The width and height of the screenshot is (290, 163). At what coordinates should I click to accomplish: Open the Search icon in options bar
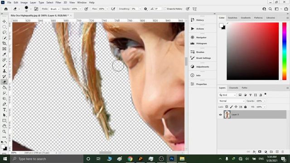click(x=270, y=9)
